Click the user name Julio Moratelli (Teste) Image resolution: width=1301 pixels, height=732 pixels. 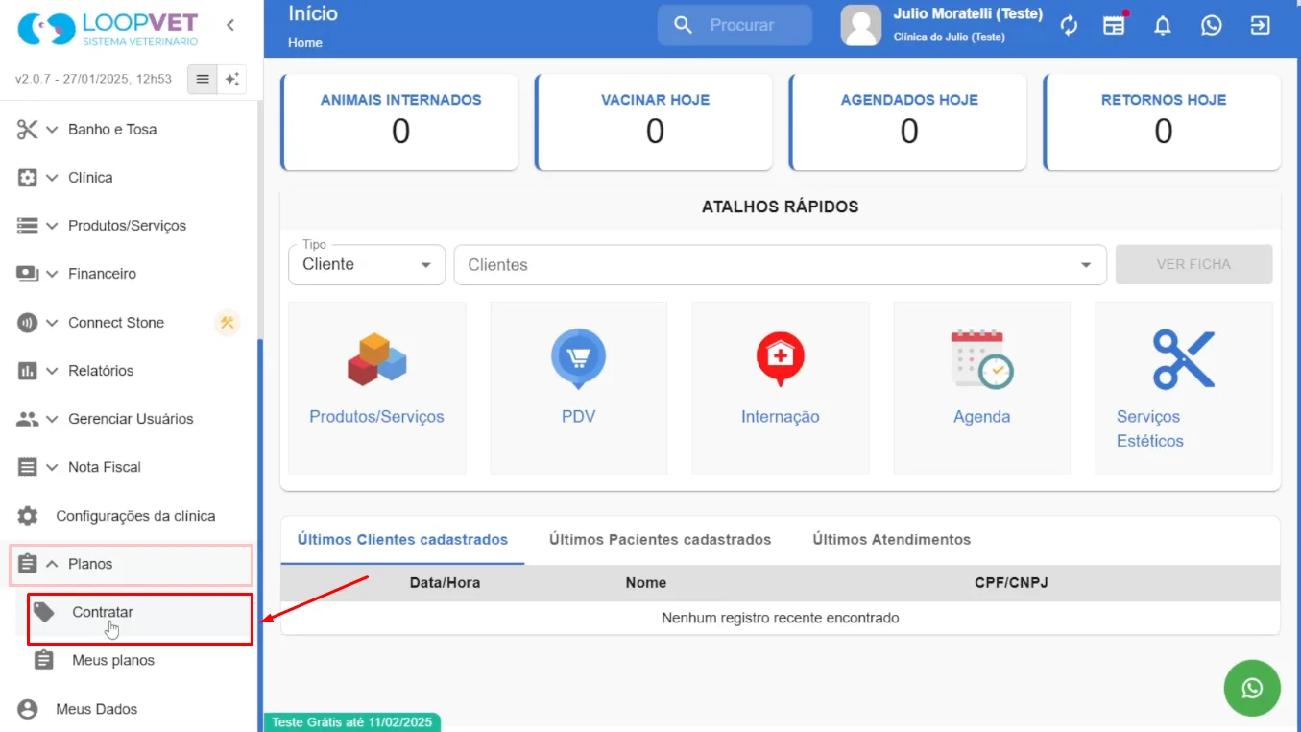pyautogui.click(x=968, y=14)
